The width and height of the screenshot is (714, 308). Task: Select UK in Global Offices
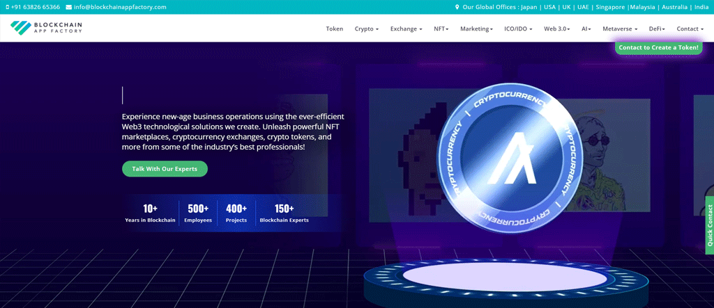click(566, 7)
